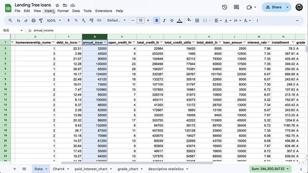
Task: Print the spreadsheet
Action: pyautogui.click(x=33, y=20)
